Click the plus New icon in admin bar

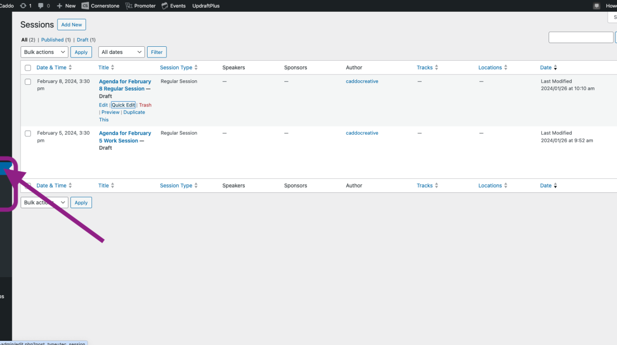click(x=60, y=6)
